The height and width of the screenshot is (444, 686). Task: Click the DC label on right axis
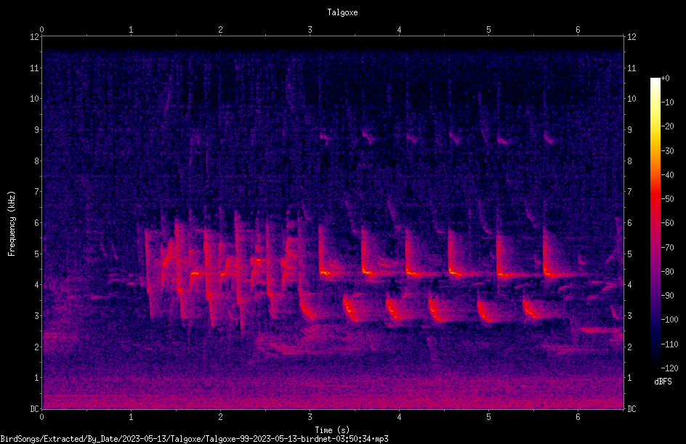click(631, 409)
